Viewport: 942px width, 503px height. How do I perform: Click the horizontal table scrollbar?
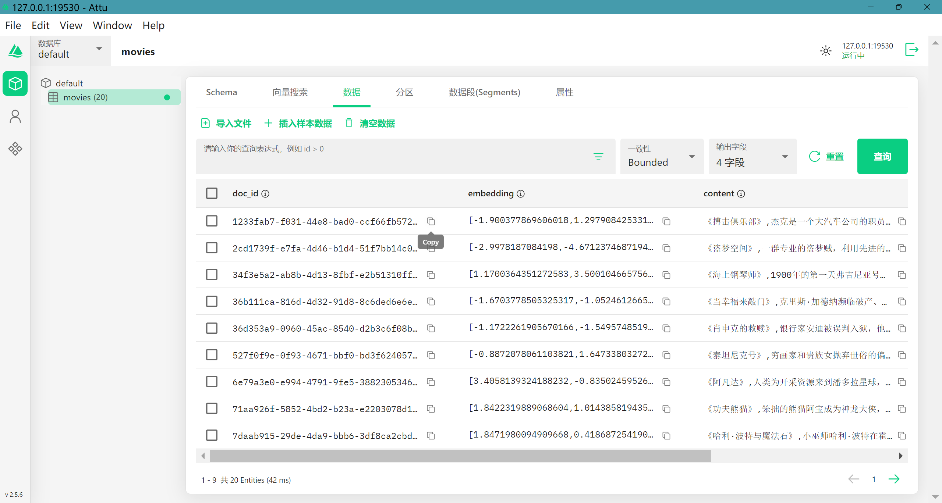(460, 456)
